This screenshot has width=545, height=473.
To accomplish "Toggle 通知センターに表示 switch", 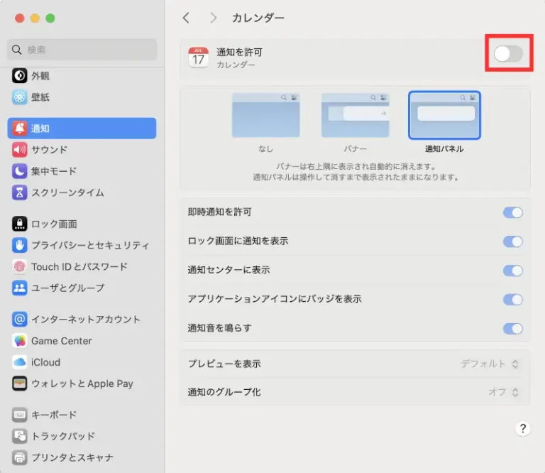I will point(512,271).
